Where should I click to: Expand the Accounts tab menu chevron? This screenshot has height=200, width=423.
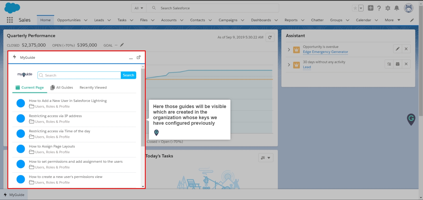pyautogui.click(x=182, y=20)
